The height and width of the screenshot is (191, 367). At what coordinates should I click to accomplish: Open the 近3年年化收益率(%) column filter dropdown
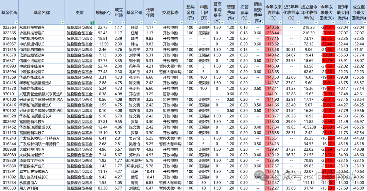click(298, 23)
